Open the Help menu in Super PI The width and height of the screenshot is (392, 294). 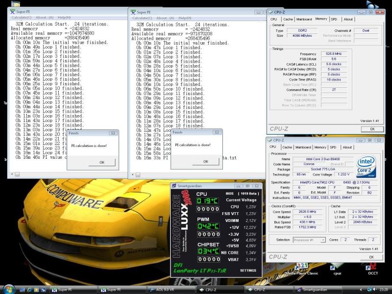64,18
